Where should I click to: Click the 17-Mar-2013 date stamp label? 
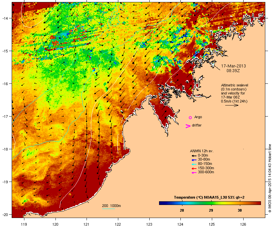(234, 66)
